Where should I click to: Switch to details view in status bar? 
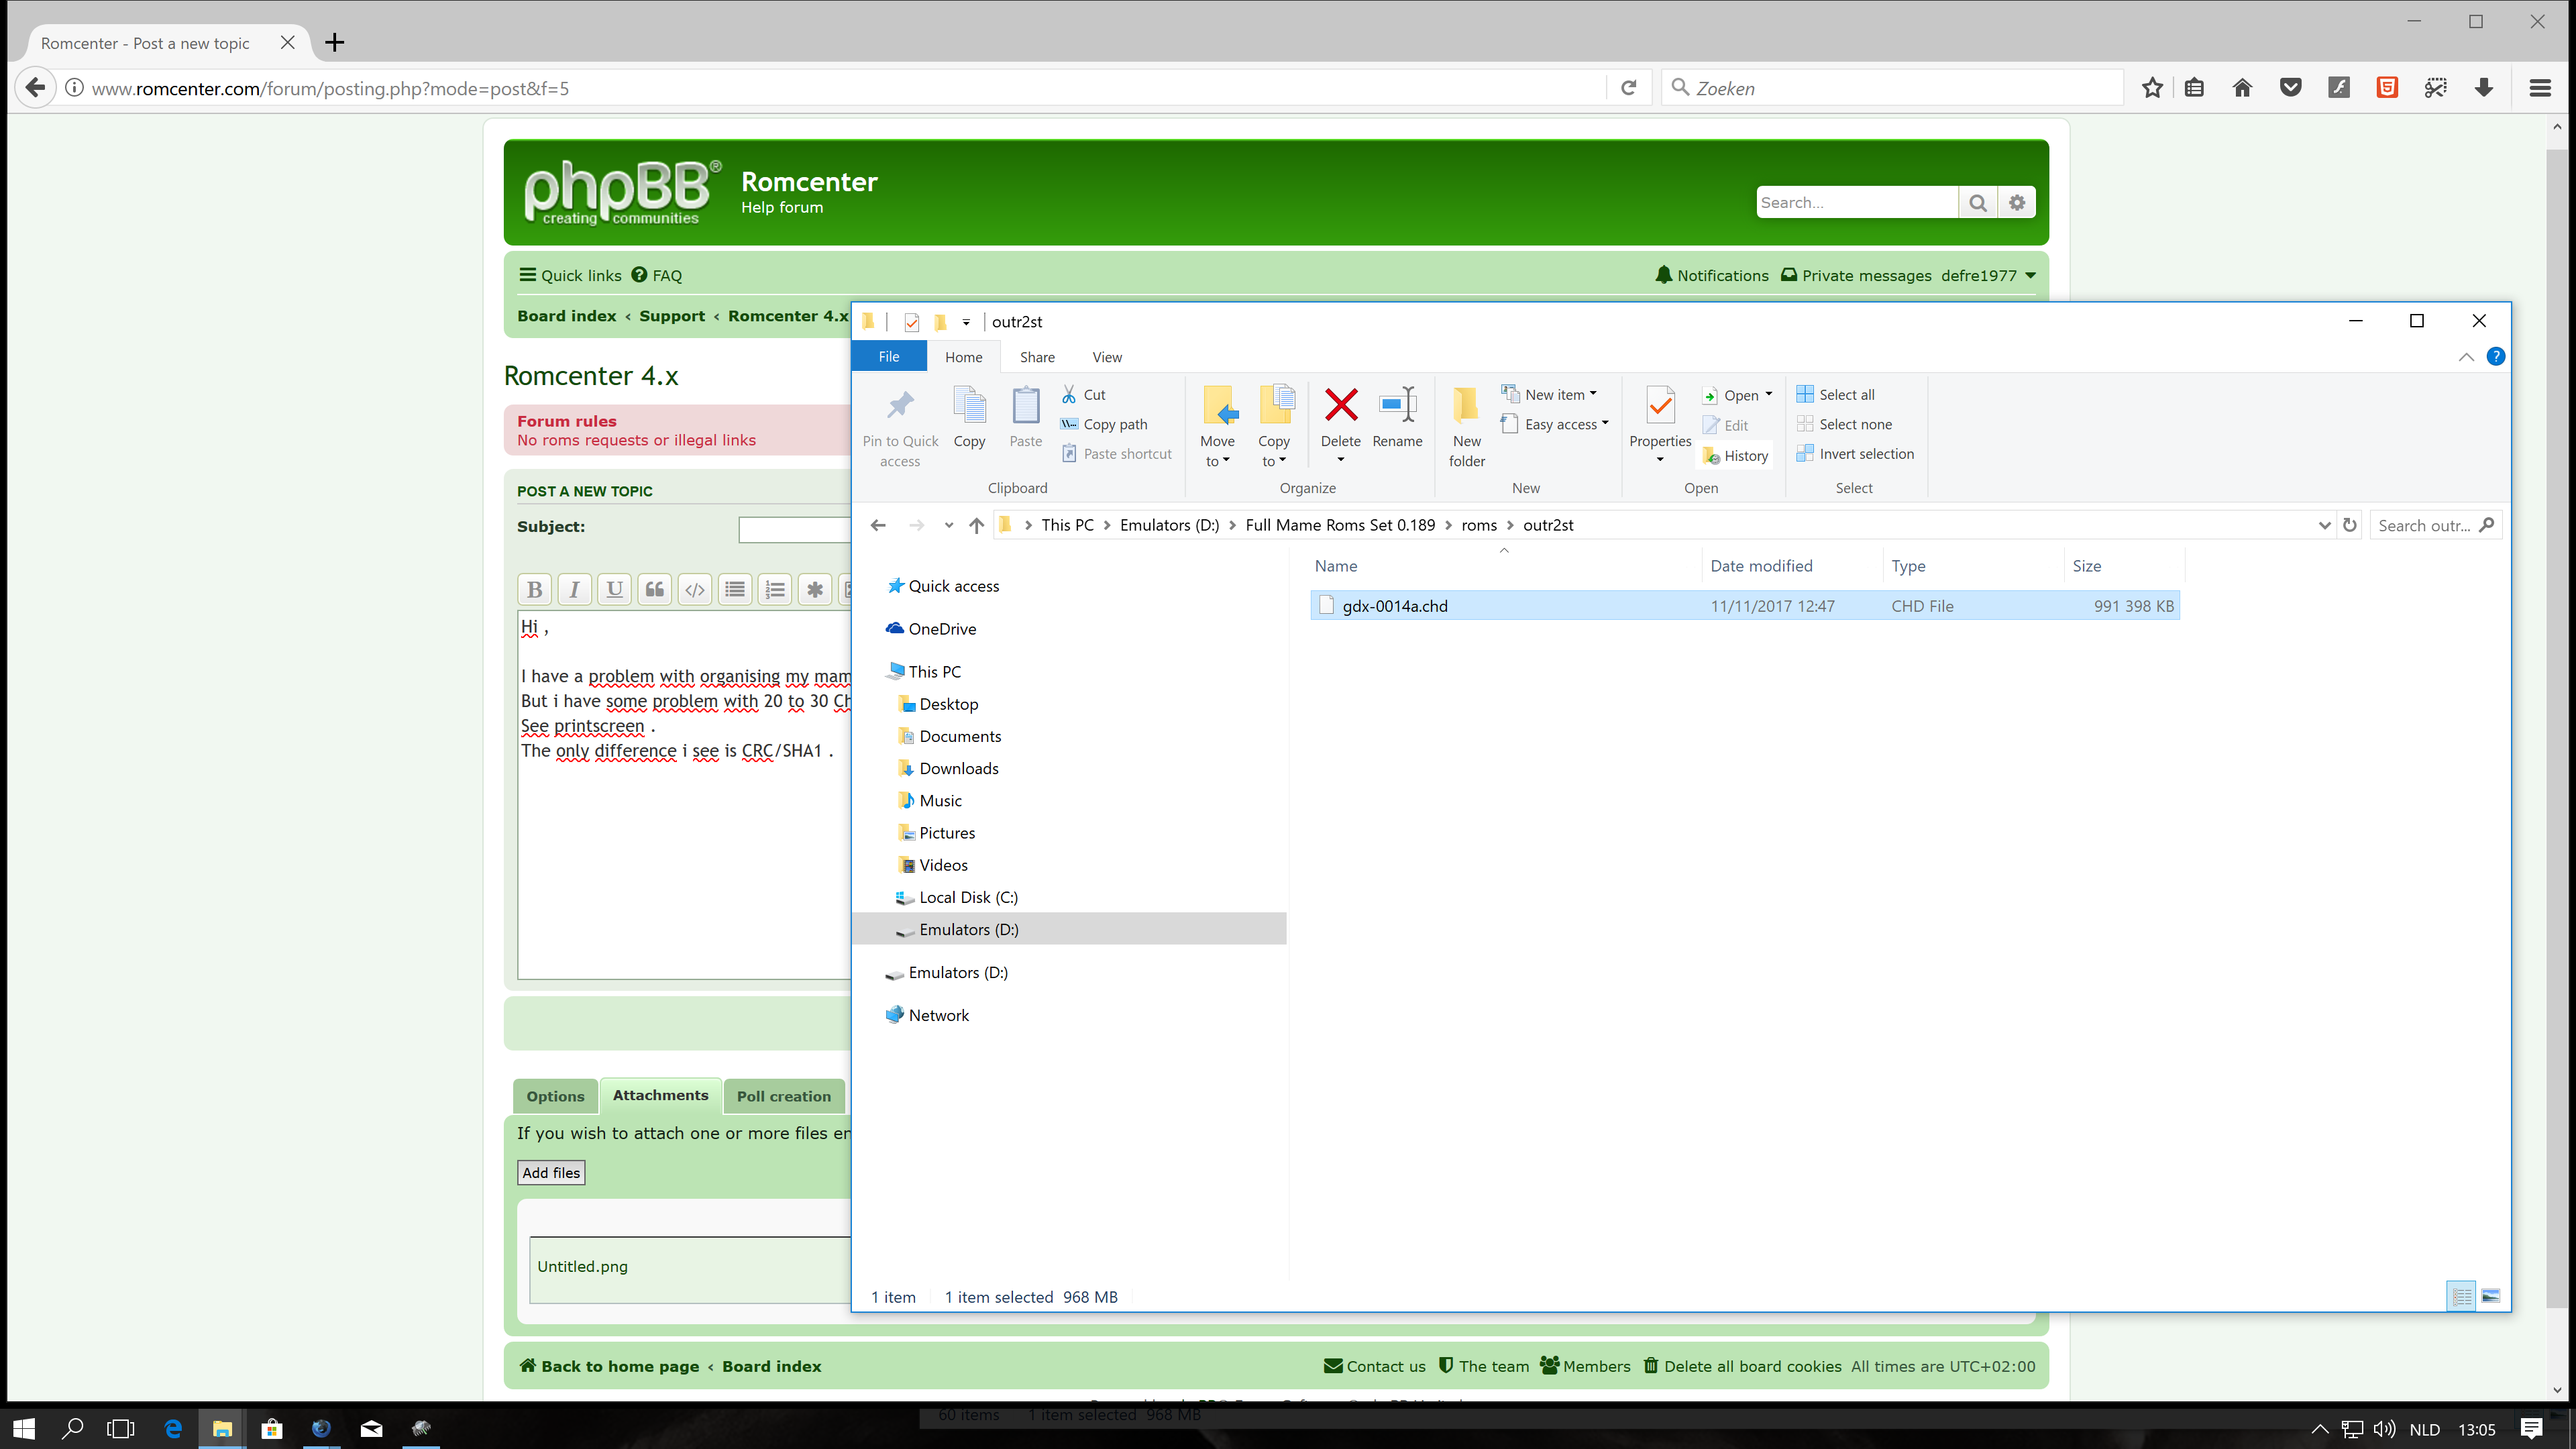(x=2462, y=1296)
